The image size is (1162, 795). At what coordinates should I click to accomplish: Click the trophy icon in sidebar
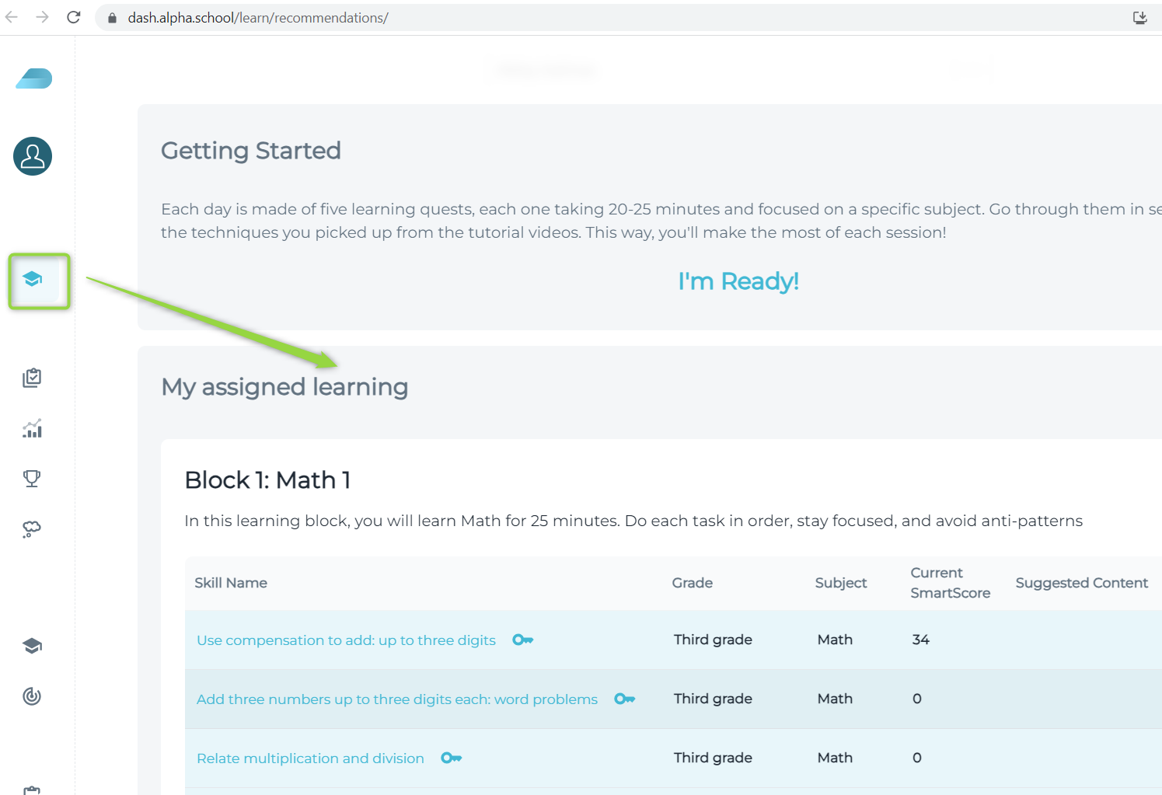(32, 478)
